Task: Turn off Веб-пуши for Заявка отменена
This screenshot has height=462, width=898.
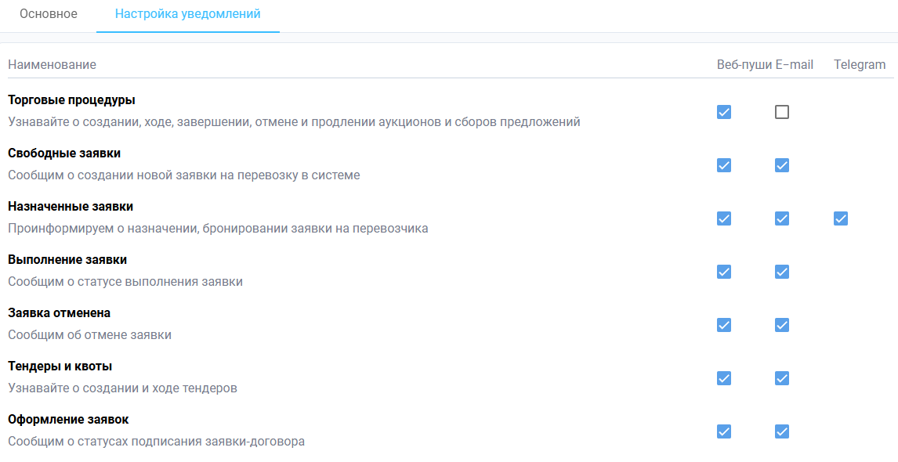Action: click(723, 325)
